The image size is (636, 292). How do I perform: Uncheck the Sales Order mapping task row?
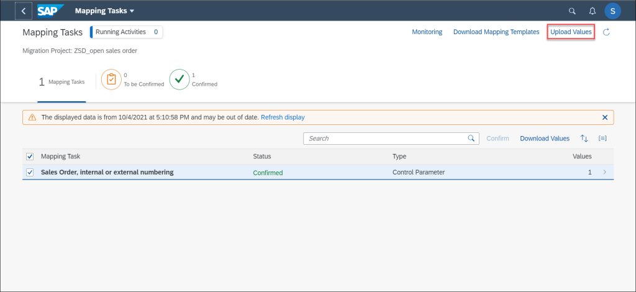click(x=30, y=172)
